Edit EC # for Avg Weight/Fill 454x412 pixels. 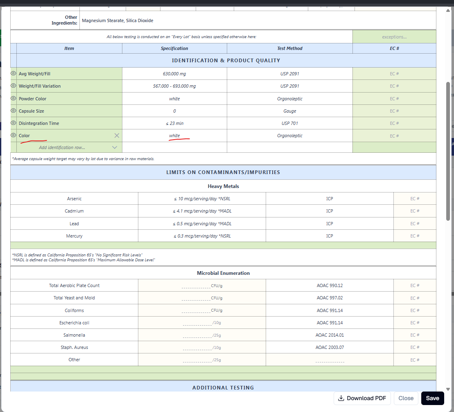point(394,74)
